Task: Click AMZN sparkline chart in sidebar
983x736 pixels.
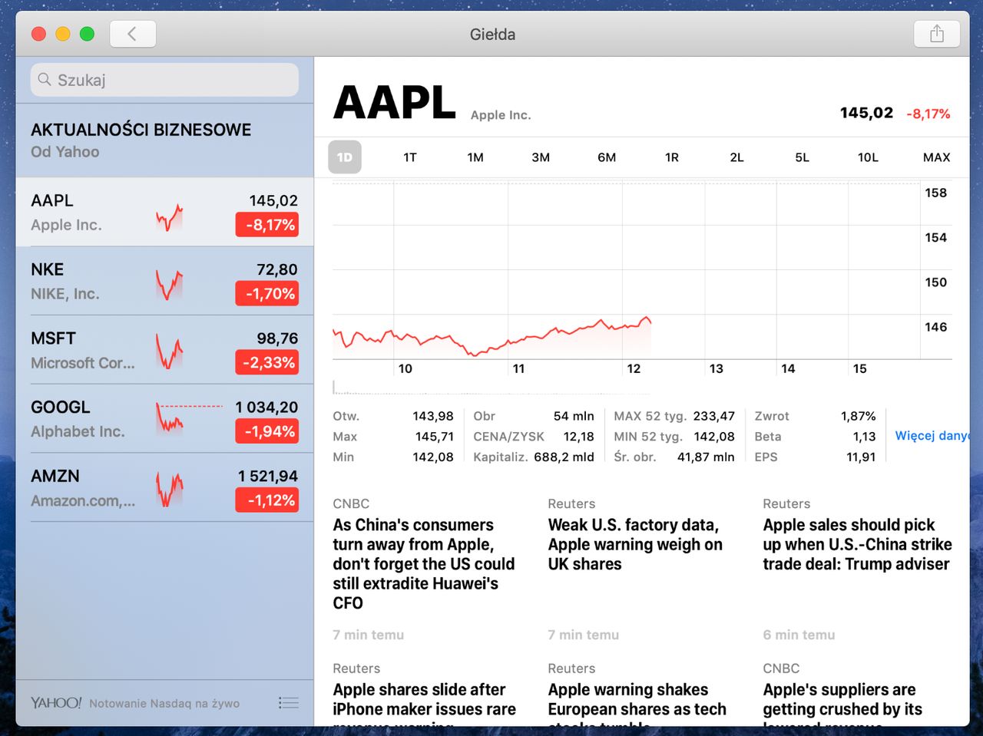Action: point(170,490)
